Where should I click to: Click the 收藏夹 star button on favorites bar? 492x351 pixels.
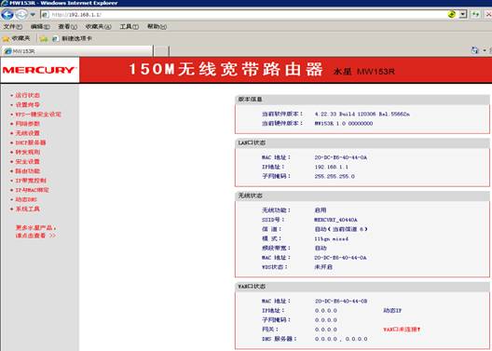pyautogui.click(x=16, y=38)
